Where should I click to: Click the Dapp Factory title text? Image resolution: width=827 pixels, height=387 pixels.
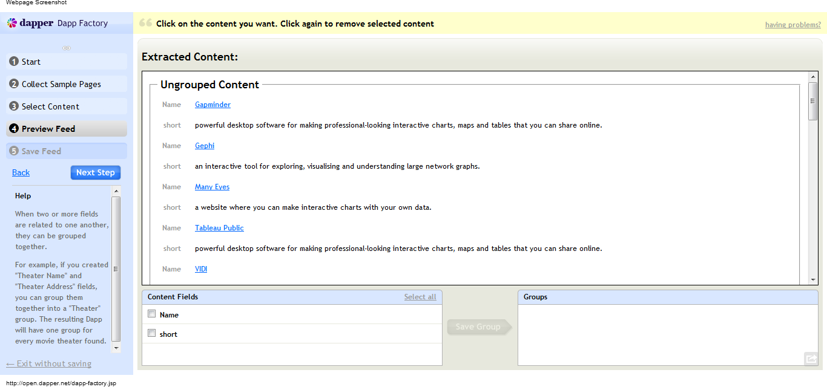click(x=82, y=23)
